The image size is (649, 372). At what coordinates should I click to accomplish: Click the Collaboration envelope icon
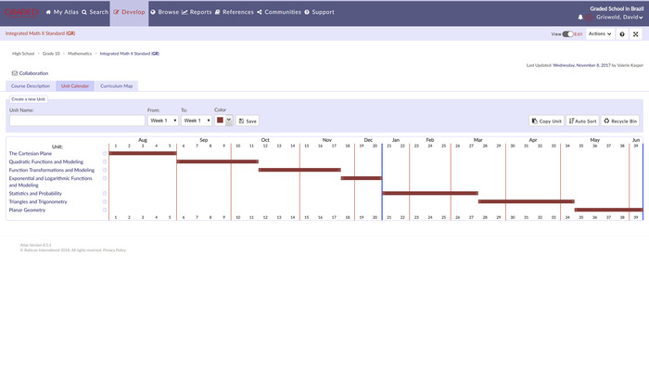click(14, 72)
